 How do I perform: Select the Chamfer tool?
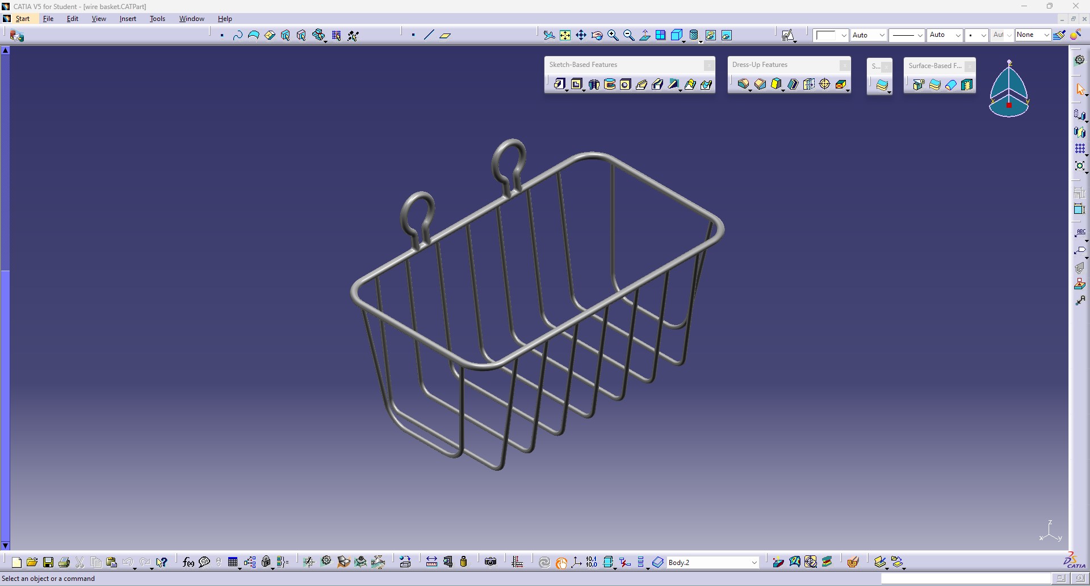point(760,85)
